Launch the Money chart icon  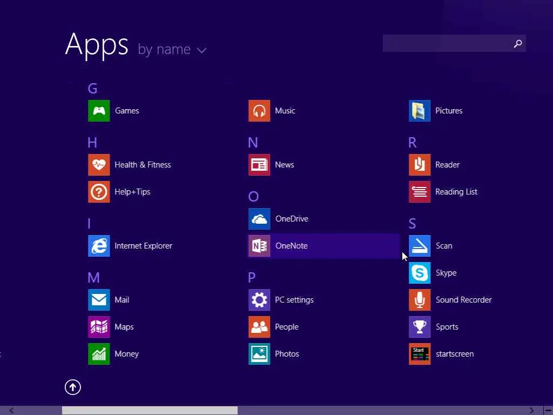(99, 354)
